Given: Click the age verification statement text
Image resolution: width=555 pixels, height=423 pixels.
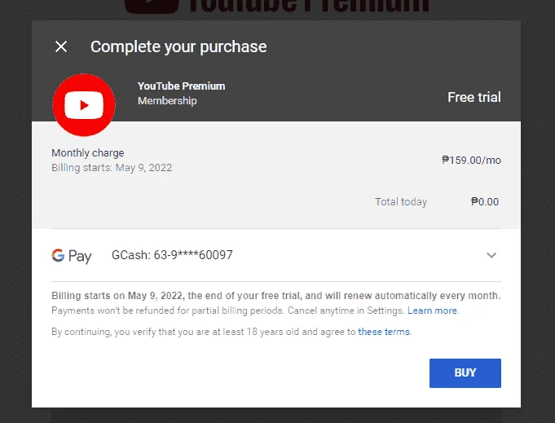Looking at the screenshot, I should coord(231,332).
